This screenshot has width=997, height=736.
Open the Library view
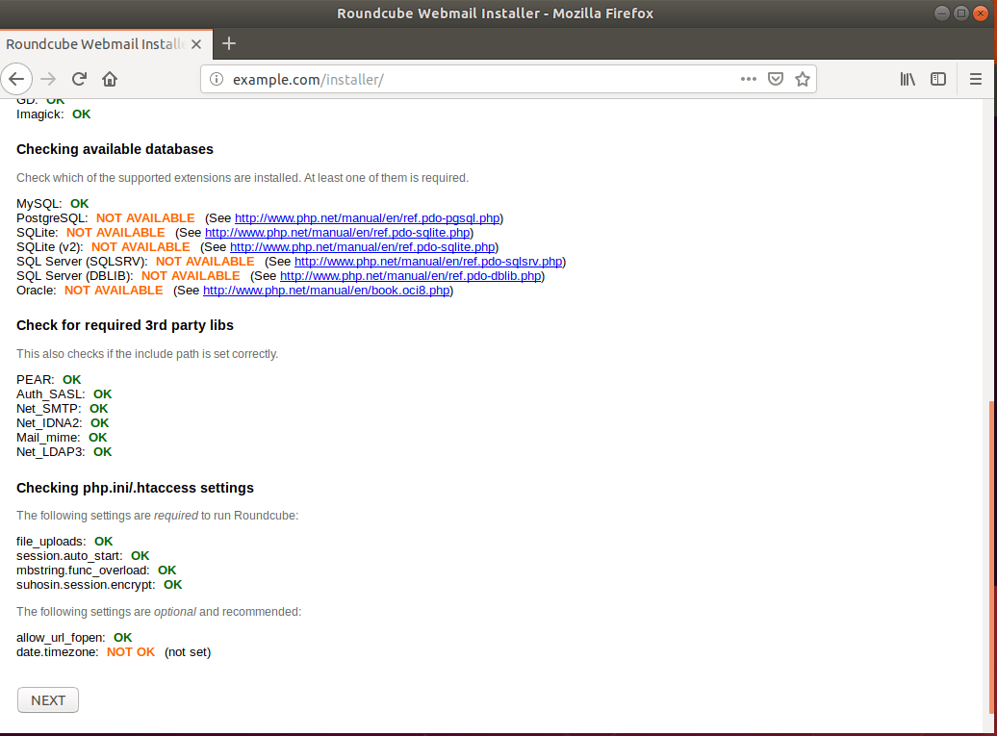click(908, 79)
